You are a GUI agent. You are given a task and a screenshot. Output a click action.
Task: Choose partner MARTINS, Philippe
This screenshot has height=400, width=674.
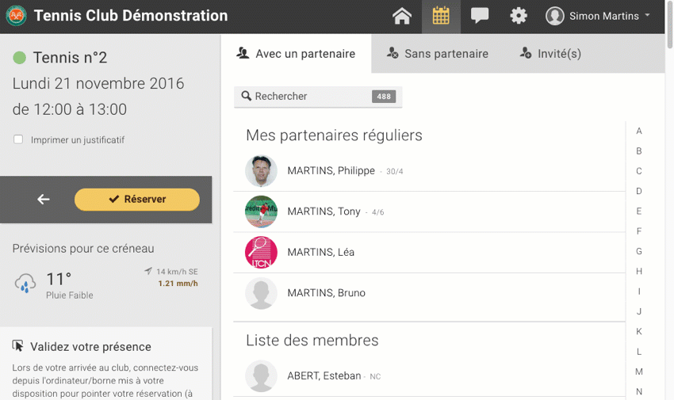click(331, 171)
